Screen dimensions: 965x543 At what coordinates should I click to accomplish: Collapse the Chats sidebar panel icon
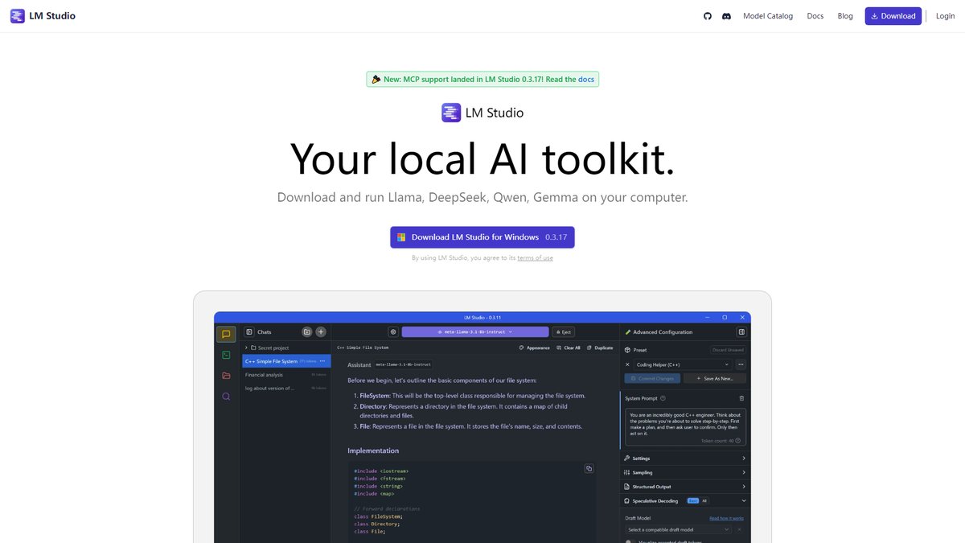pos(249,331)
